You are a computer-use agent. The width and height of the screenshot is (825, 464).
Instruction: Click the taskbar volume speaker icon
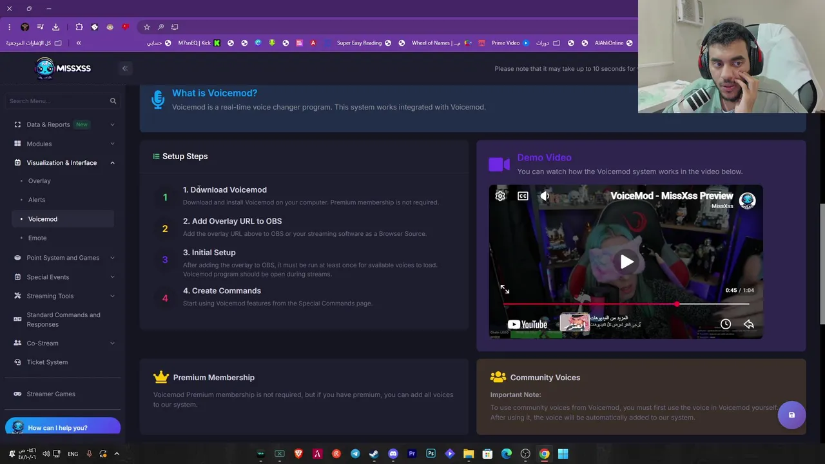pyautogui.click(x=46, y=454)
